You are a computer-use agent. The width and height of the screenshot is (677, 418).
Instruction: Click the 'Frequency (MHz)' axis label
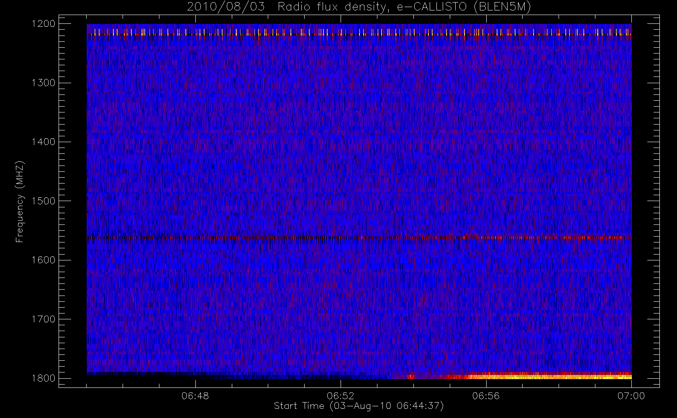(20, 201)
